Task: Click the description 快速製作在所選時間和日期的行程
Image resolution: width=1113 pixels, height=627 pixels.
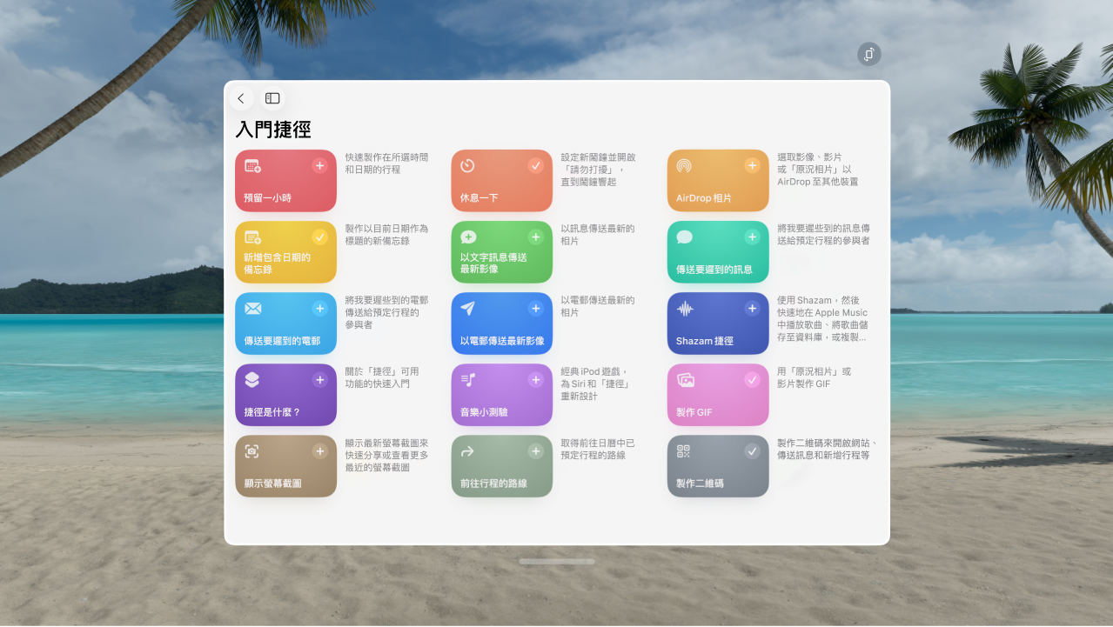Action: 386,163
